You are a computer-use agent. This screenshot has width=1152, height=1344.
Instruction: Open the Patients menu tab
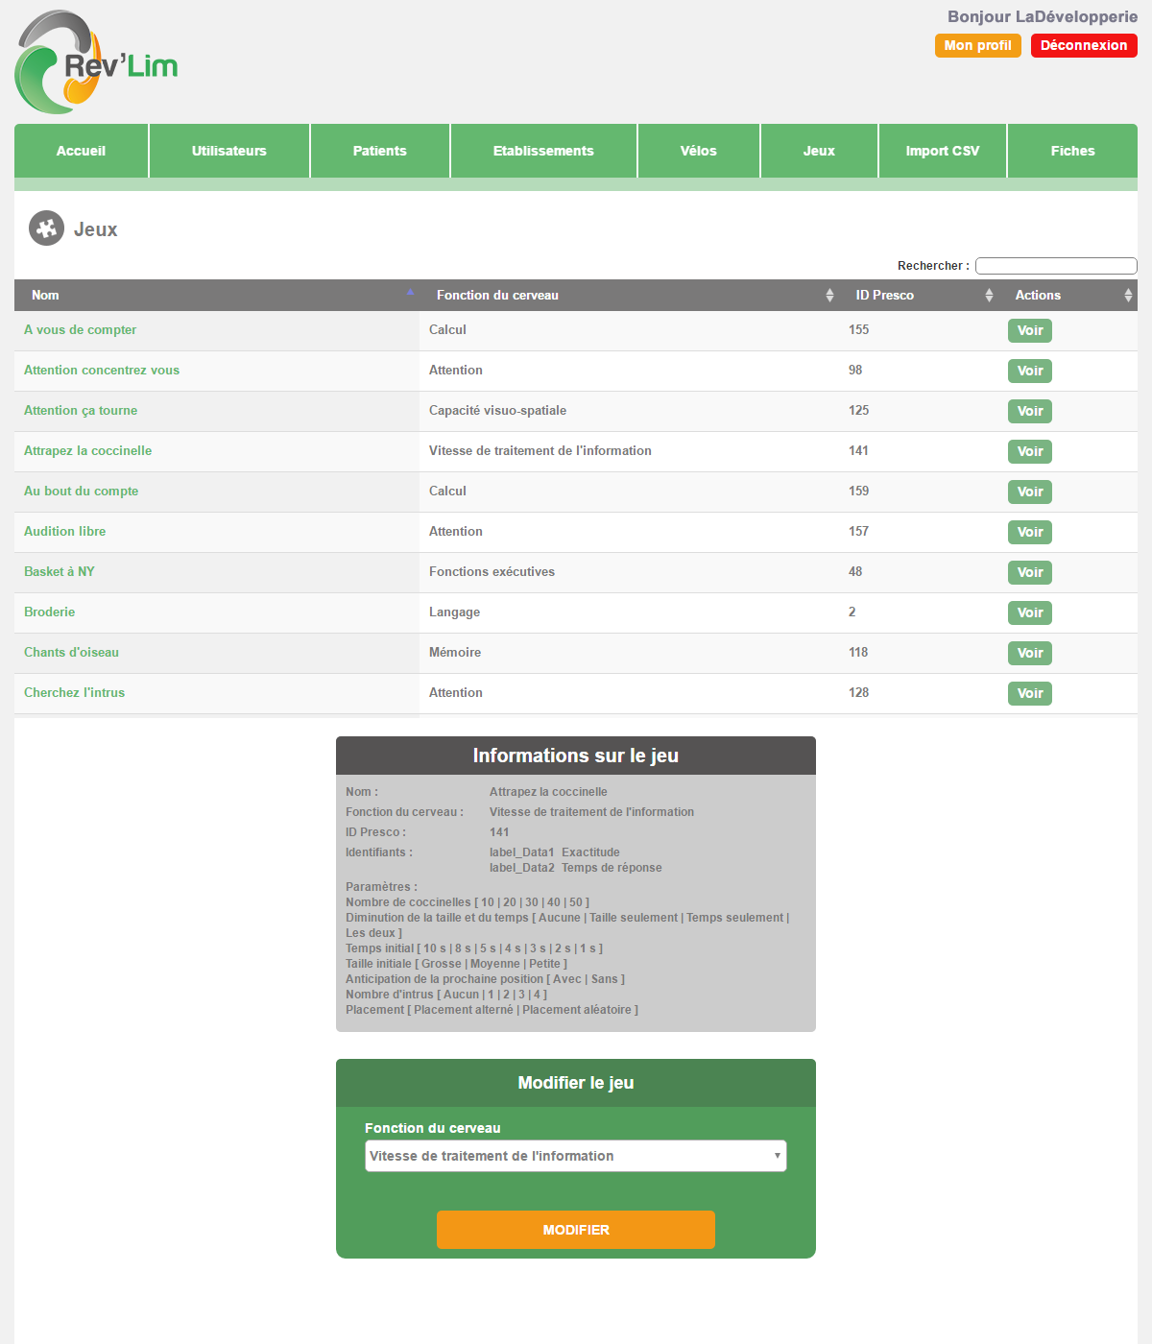pyautogui.click(x=379, y=151)
